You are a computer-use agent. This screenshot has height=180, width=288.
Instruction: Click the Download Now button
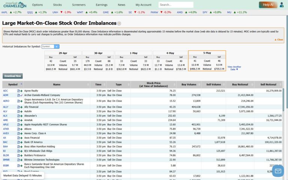point(13,76)
